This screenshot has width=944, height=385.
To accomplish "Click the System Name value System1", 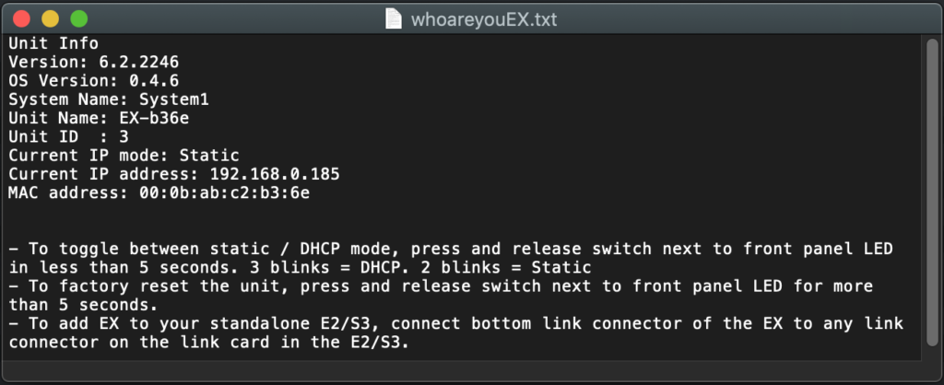I will 180,99.
